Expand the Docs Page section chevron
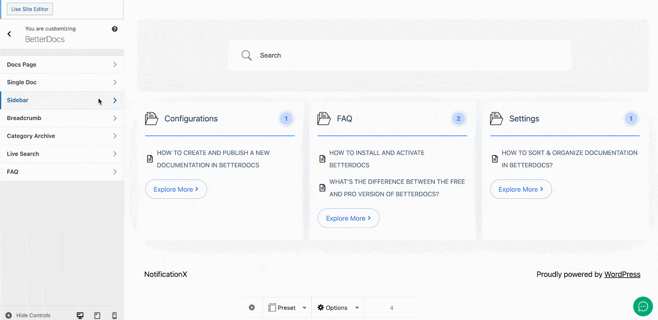 tap(115, 64)
